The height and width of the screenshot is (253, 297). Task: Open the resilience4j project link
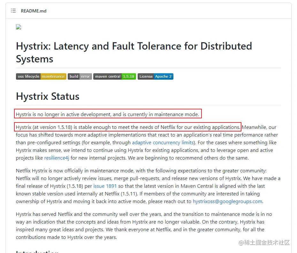tap(57, 158)
